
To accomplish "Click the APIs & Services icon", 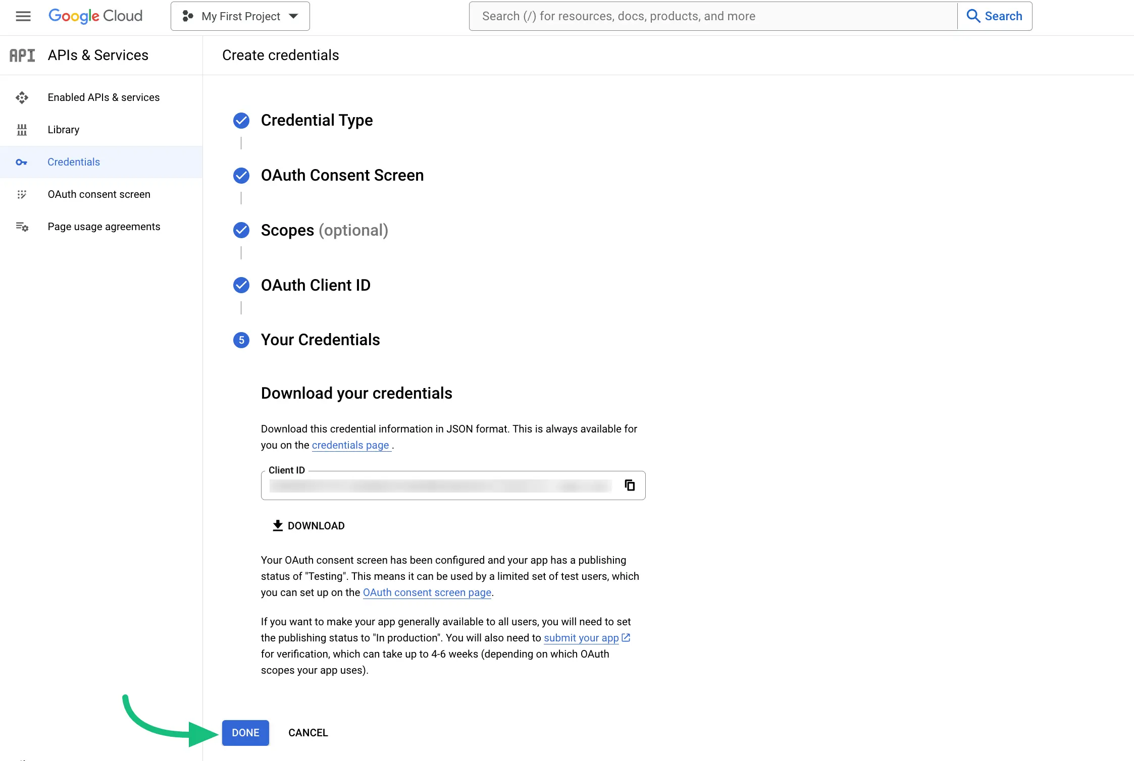I will pyautogui.click(x=20, y=55).
